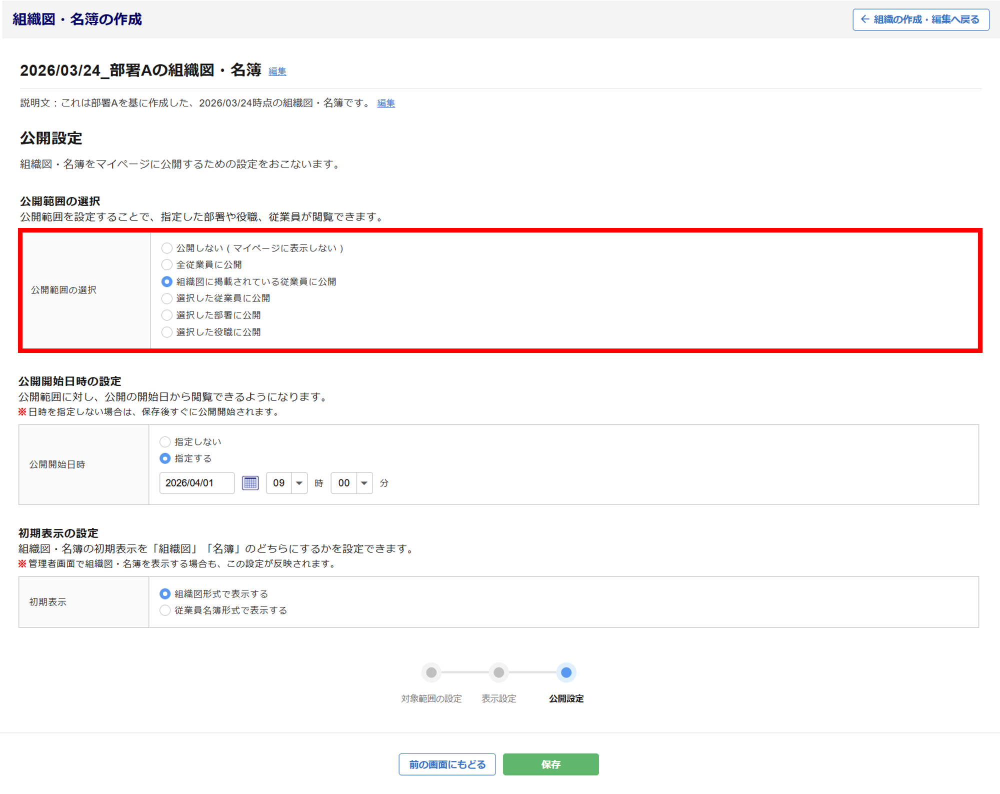1000x794 pixels.
Task: Click 前の画面にもどる button
Action: [x=447, y=764]
